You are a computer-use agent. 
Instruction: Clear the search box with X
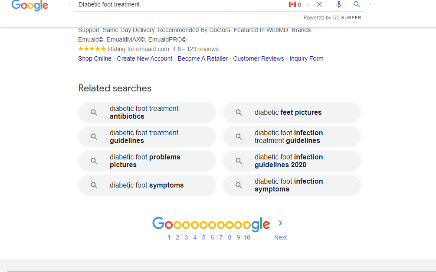319,4
